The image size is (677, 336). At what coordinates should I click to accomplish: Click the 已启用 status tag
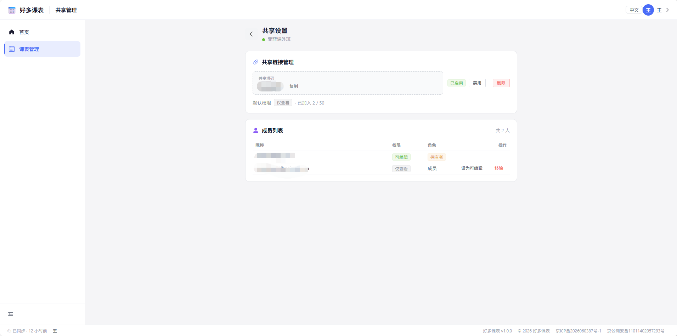pos(457,83)
